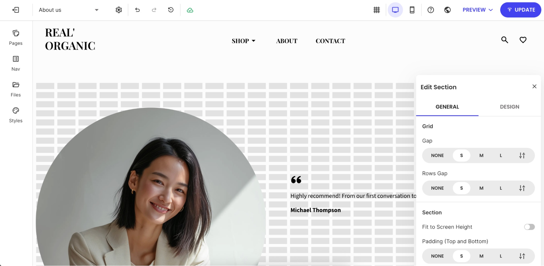Open custom Gap adjustment icon

coord(522,156)
